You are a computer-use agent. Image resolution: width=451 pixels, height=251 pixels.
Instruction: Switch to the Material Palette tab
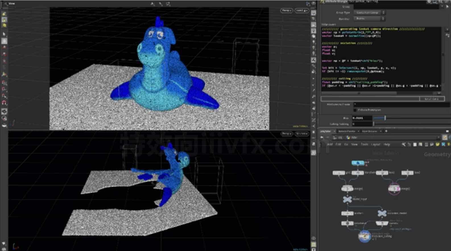347,131
